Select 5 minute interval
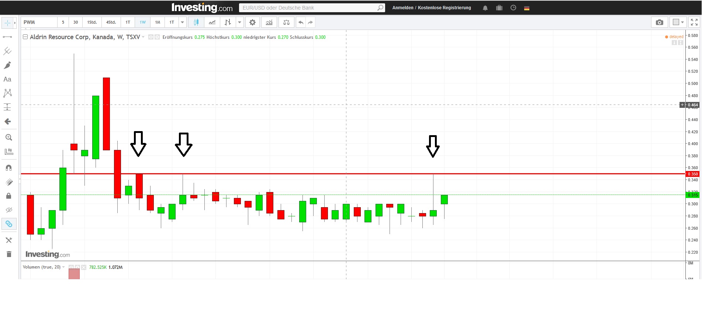 pos(63,22)
